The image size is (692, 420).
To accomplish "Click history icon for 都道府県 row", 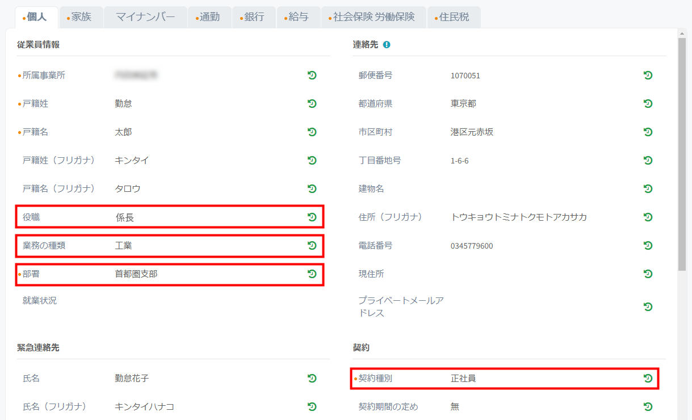I will 648,103.
